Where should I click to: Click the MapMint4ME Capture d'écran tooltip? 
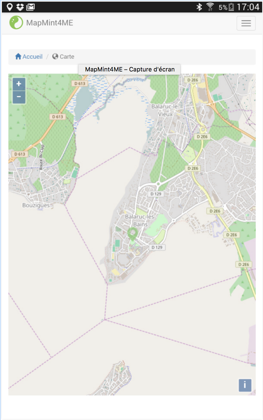[x=129, y=69]
